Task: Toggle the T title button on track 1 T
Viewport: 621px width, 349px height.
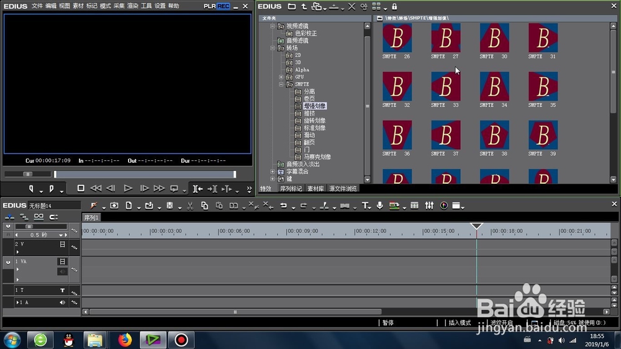Action: click(x=63, y=291)
